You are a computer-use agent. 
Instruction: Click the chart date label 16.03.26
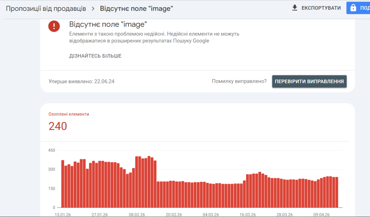click(247, 215)
